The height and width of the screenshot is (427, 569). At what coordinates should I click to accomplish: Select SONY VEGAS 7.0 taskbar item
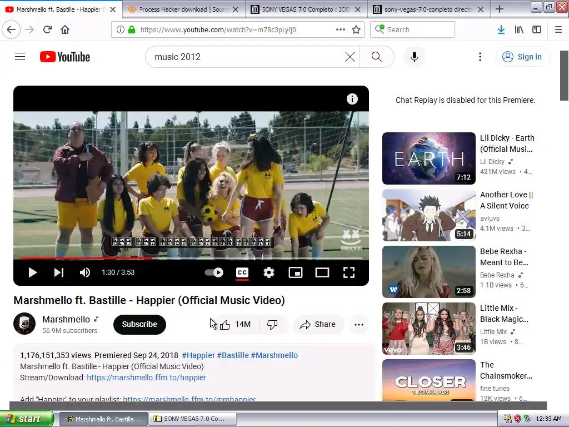tap(192, 419)
